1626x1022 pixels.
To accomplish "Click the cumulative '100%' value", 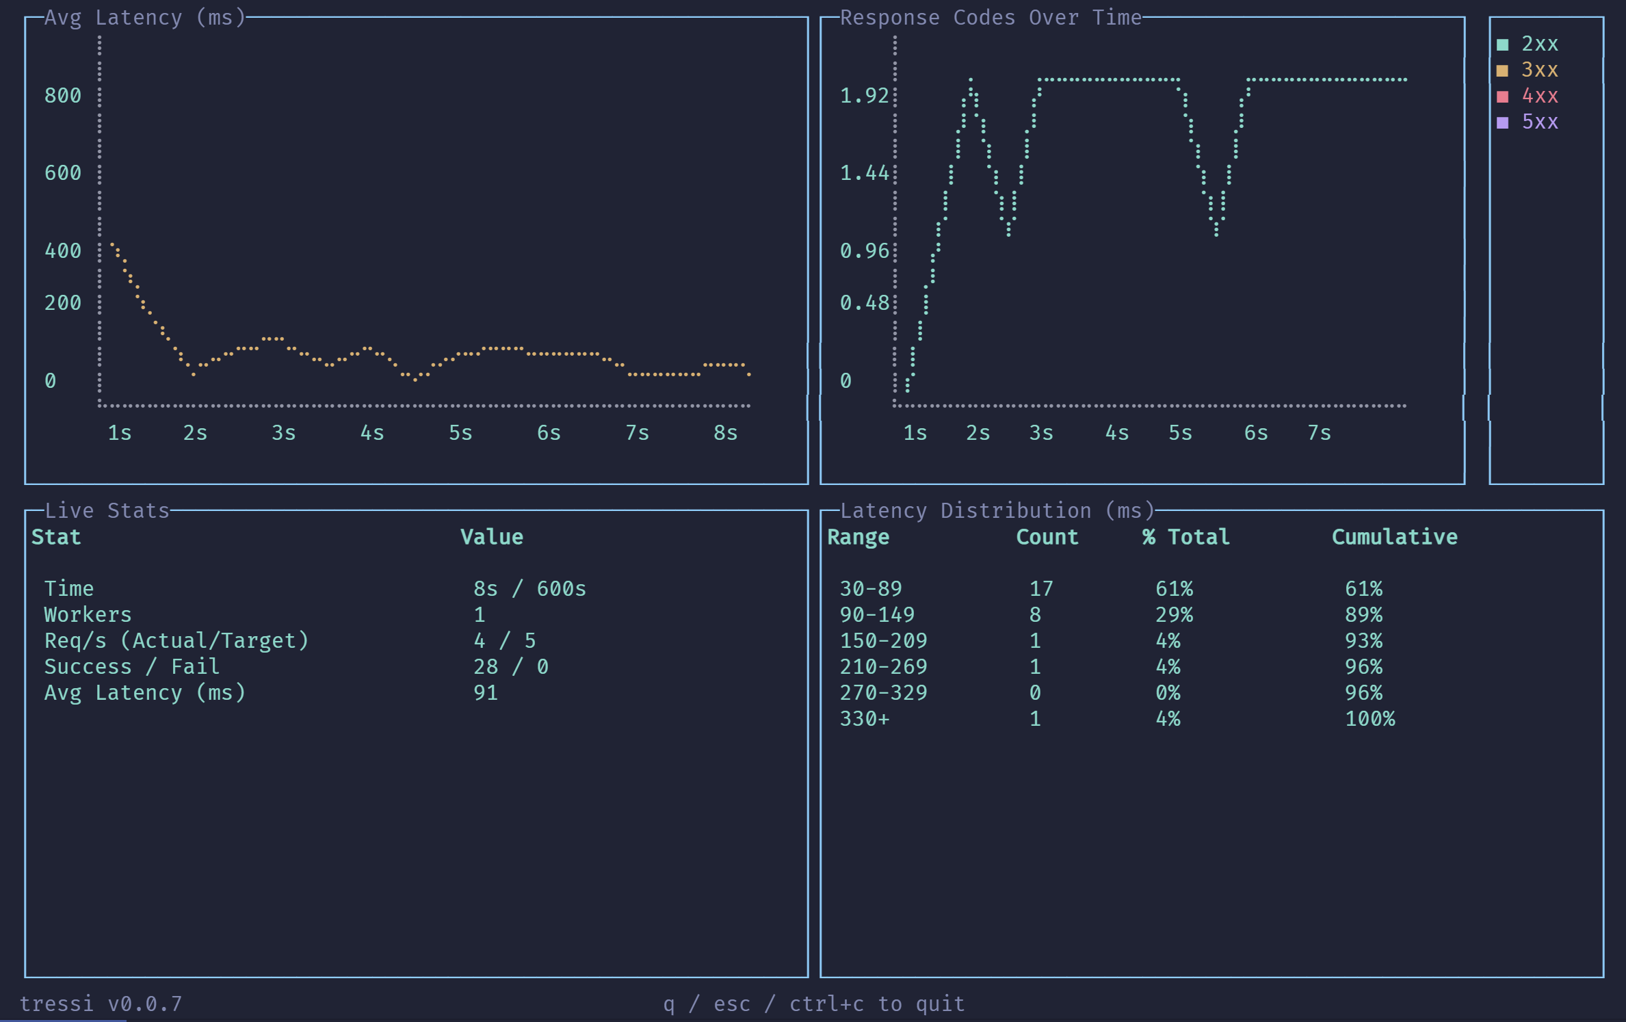I will click(1370, 719).
